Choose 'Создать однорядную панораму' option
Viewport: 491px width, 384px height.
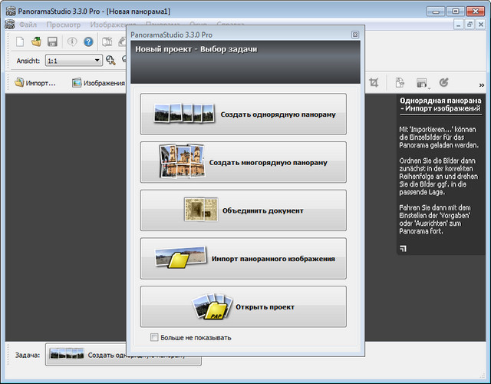[x=243, y=114]
